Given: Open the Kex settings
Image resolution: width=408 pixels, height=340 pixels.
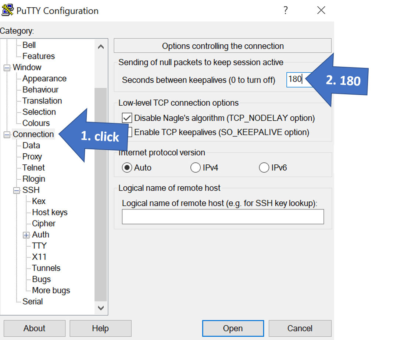Looking at the screenshot, I should click(39, 201).
